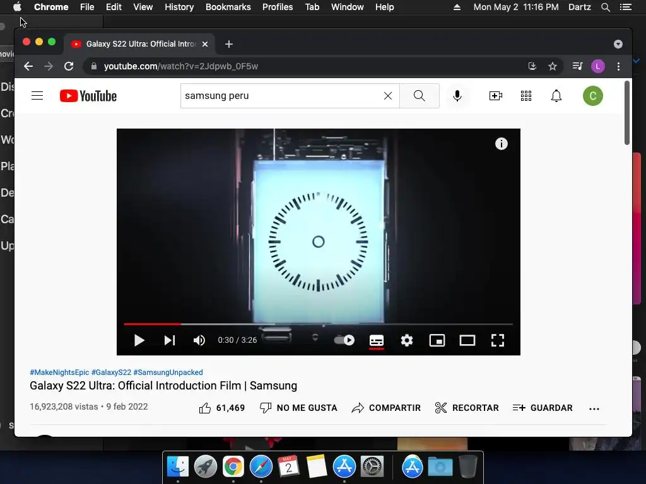This screenshot has width=646, height=484.
Task: Click the install app icon in address bar
Action: click(532, 66)
